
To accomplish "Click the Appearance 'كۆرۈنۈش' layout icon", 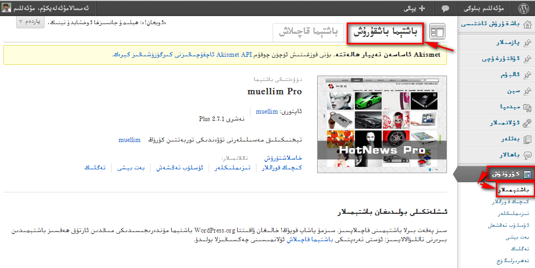I will (x=527, y=174).
